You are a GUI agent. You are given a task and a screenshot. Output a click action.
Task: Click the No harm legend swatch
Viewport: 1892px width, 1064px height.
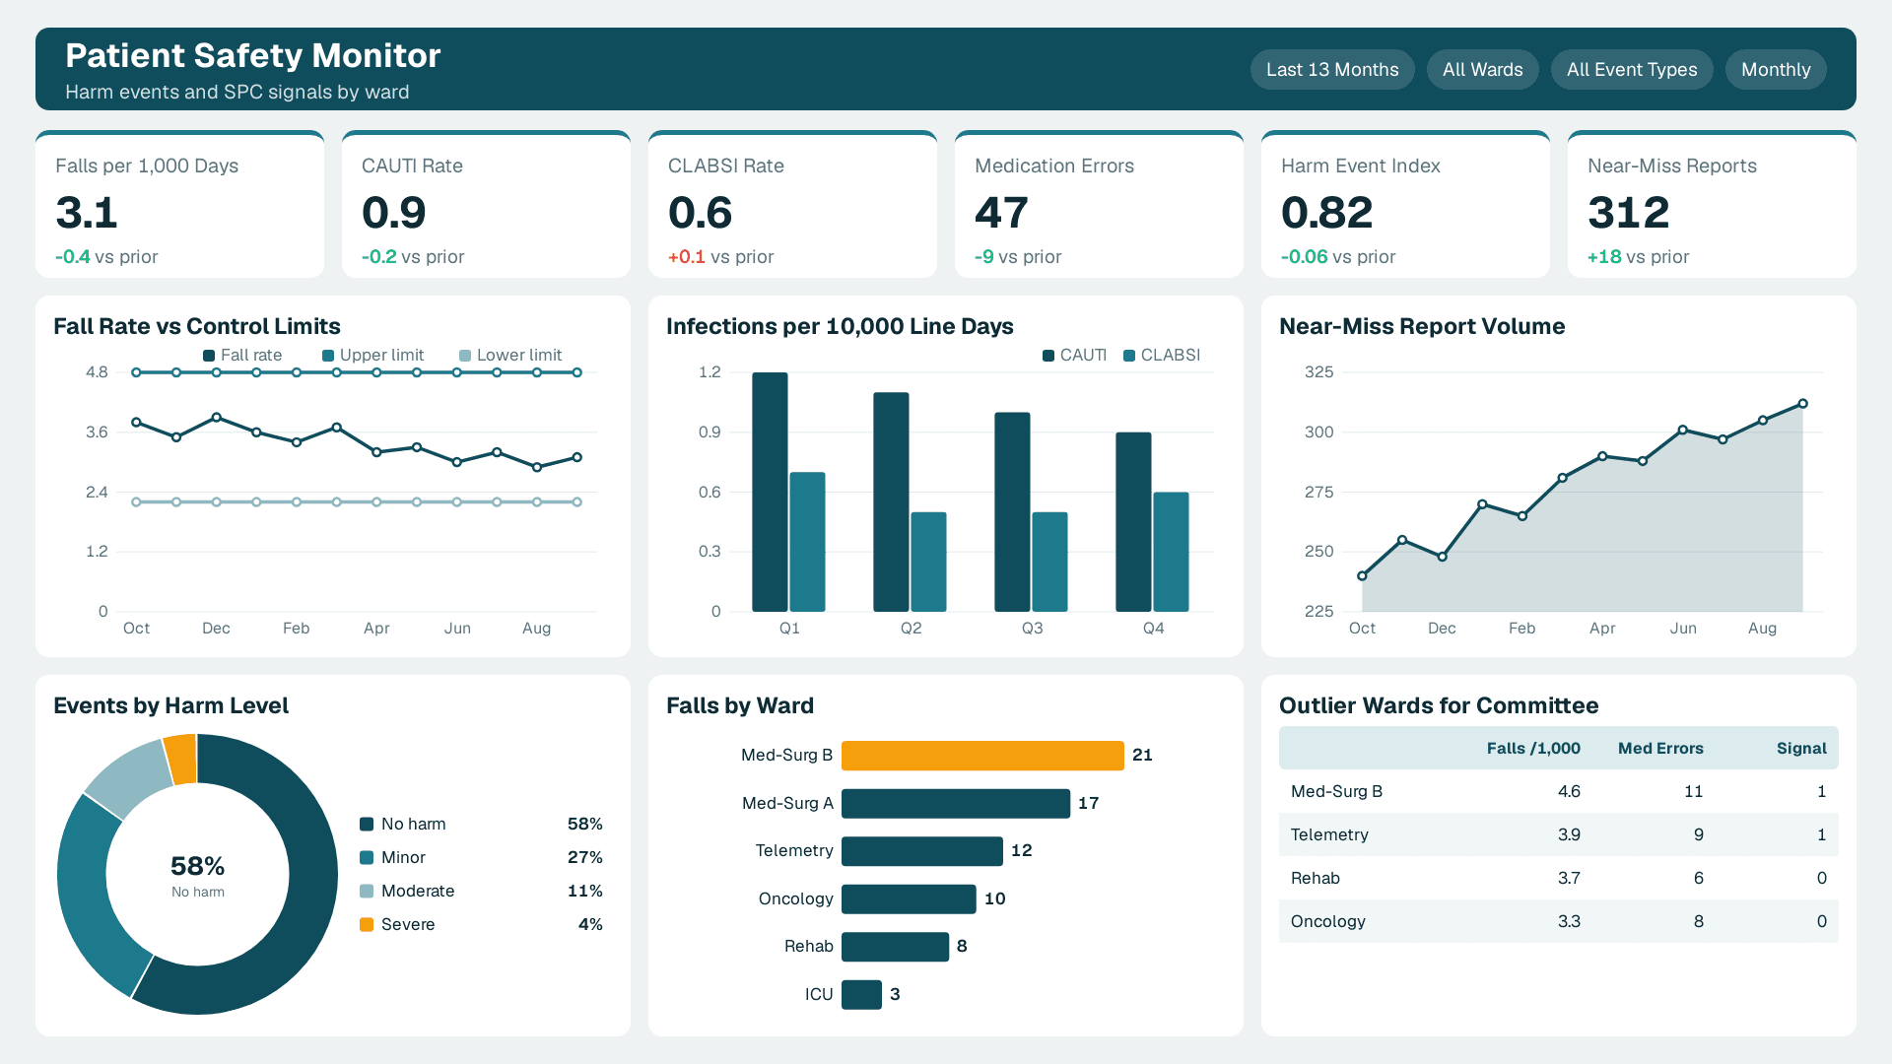click(367, 824)
